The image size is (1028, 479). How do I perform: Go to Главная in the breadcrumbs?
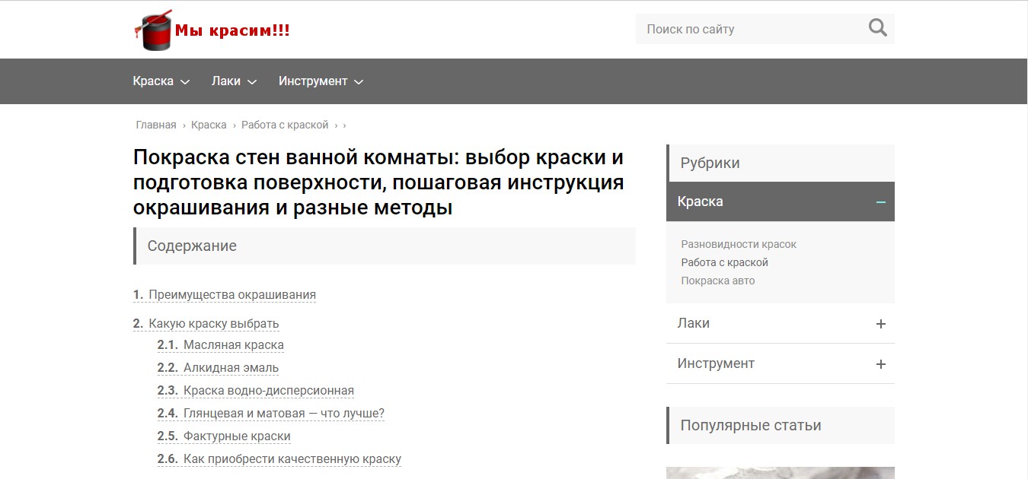(156, 125)
